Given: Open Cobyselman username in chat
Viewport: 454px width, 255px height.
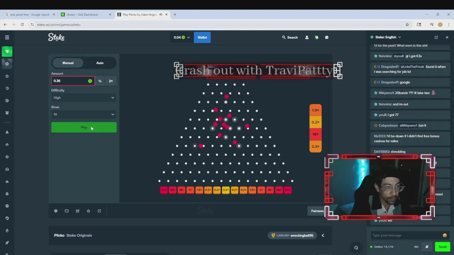Looking at the screenshot, I should point(388,125).
